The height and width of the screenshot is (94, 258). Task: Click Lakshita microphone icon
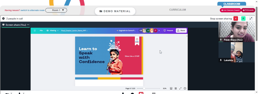tap(221, 60)
